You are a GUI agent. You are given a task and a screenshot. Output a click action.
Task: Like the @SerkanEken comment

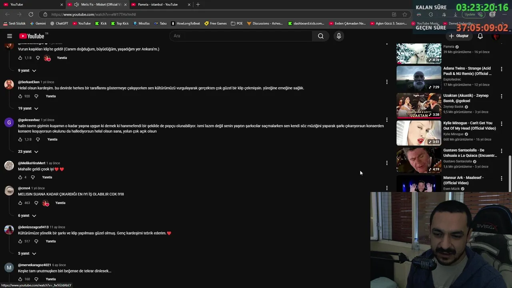(20, 96)
